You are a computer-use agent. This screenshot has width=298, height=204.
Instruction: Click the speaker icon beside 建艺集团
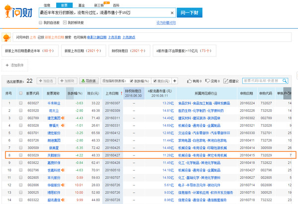pyautogui.click(x=63, y=118)
